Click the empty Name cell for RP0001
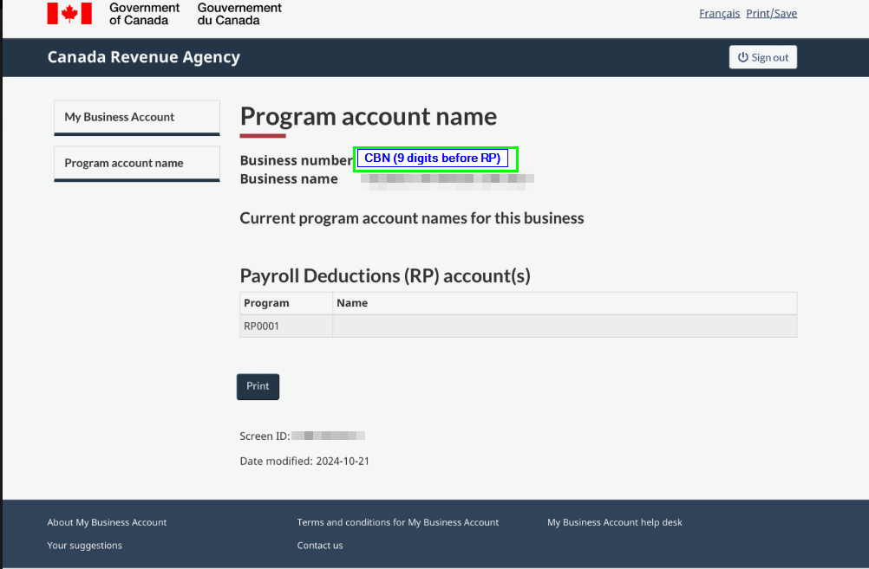The image size is (869, 569). (x=564, y=327)
